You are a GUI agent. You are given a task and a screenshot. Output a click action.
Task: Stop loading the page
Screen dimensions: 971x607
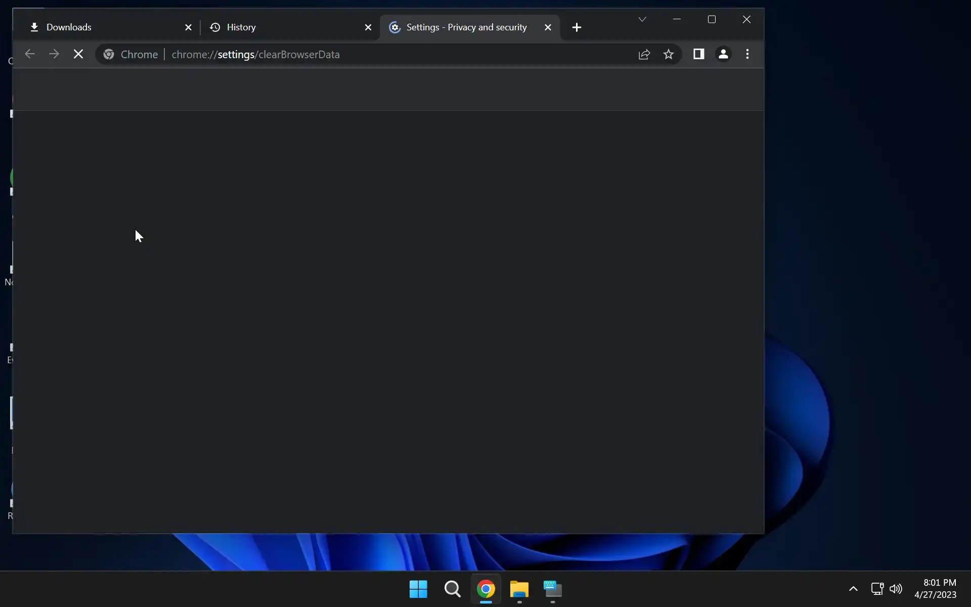(78, 54)
